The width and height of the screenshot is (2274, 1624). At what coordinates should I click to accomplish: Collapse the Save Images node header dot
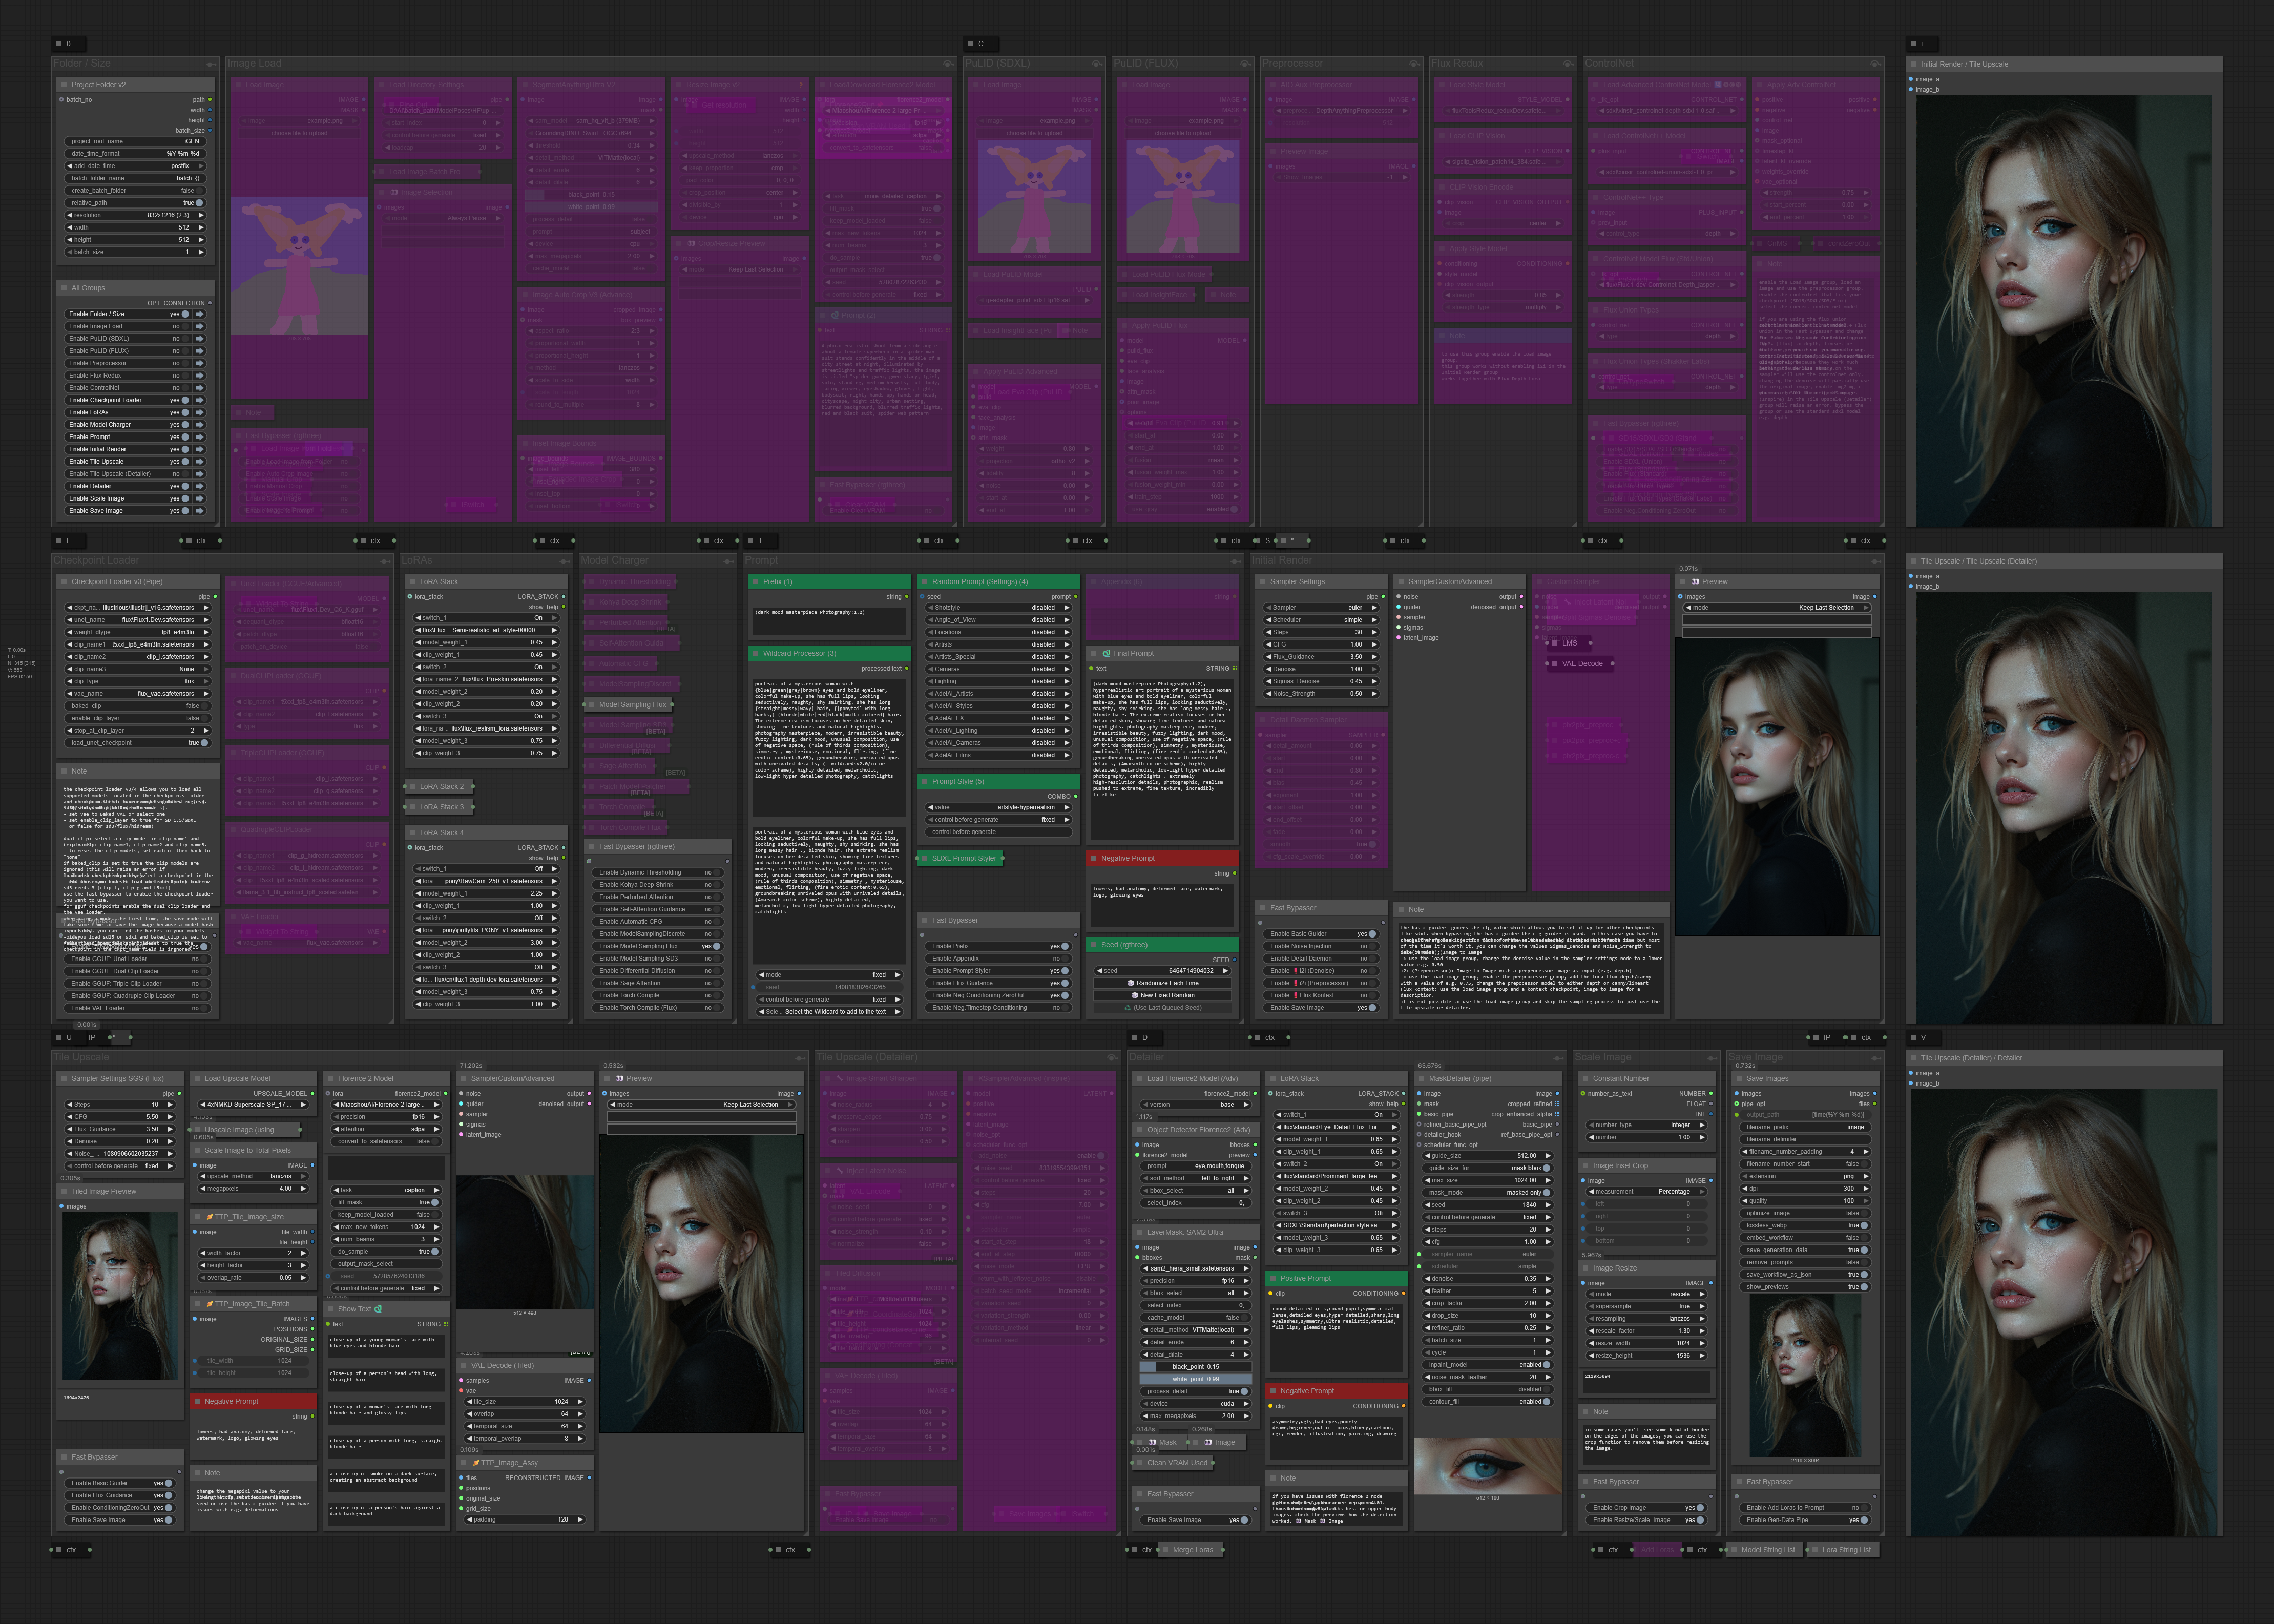pyautogui.click(x=1739, y=1079)
